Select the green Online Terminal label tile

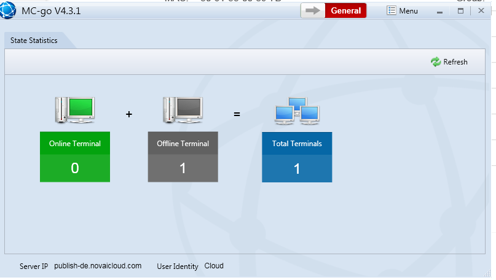75,144
